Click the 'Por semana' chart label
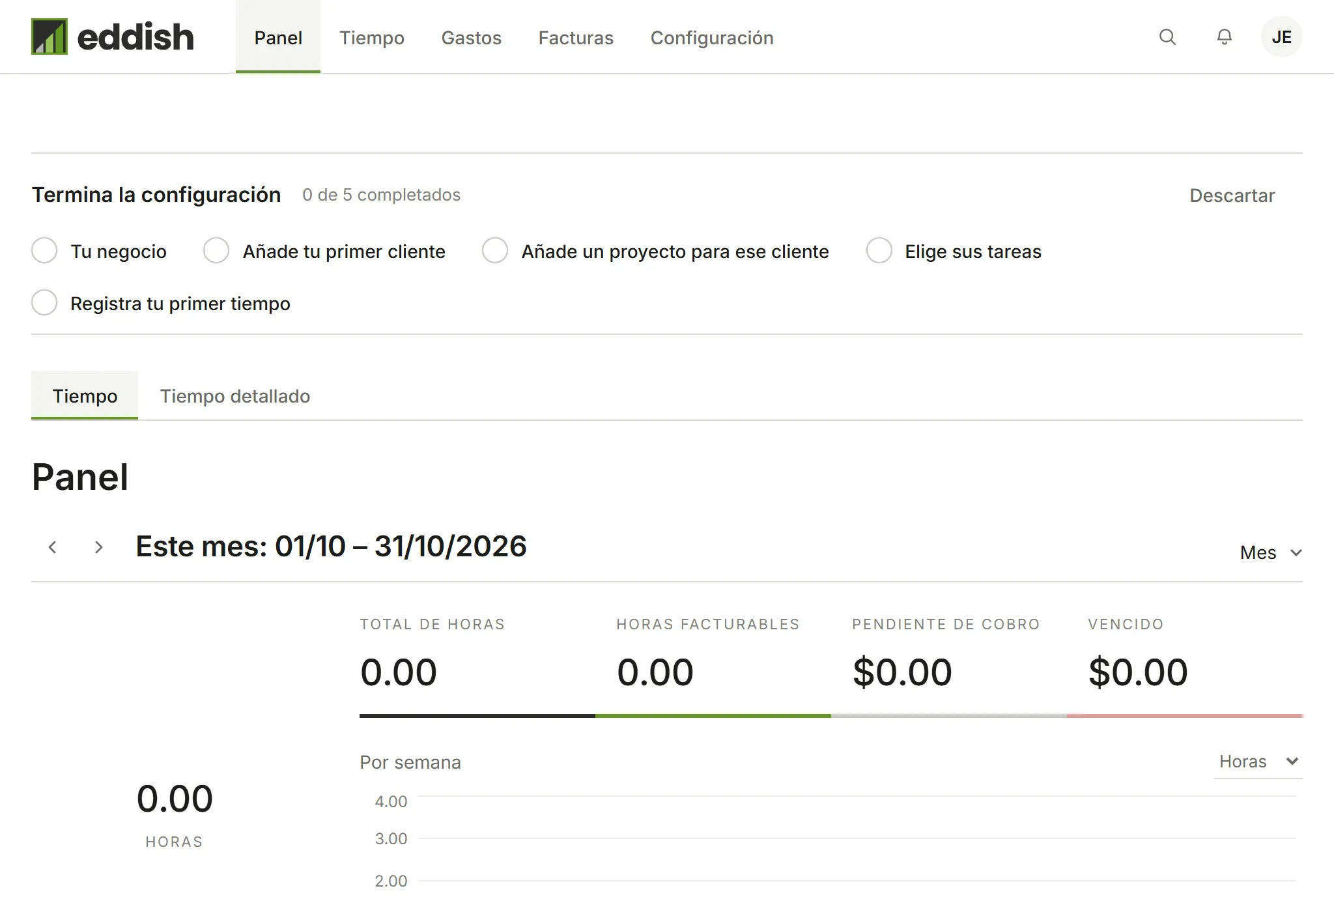Image resolution: width=1334 pixels, height=912 pixels. pyautogui.click(x=410, y=762)
